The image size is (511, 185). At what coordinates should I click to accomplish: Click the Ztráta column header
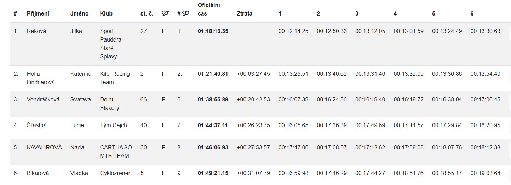(244, 14)
